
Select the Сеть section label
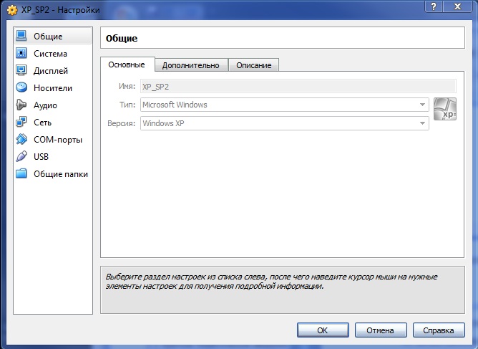43,123
